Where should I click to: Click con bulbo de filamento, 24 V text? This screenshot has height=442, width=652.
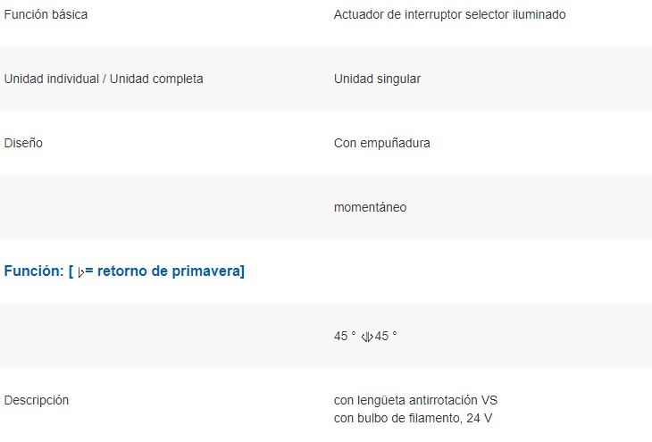(413, 418)
